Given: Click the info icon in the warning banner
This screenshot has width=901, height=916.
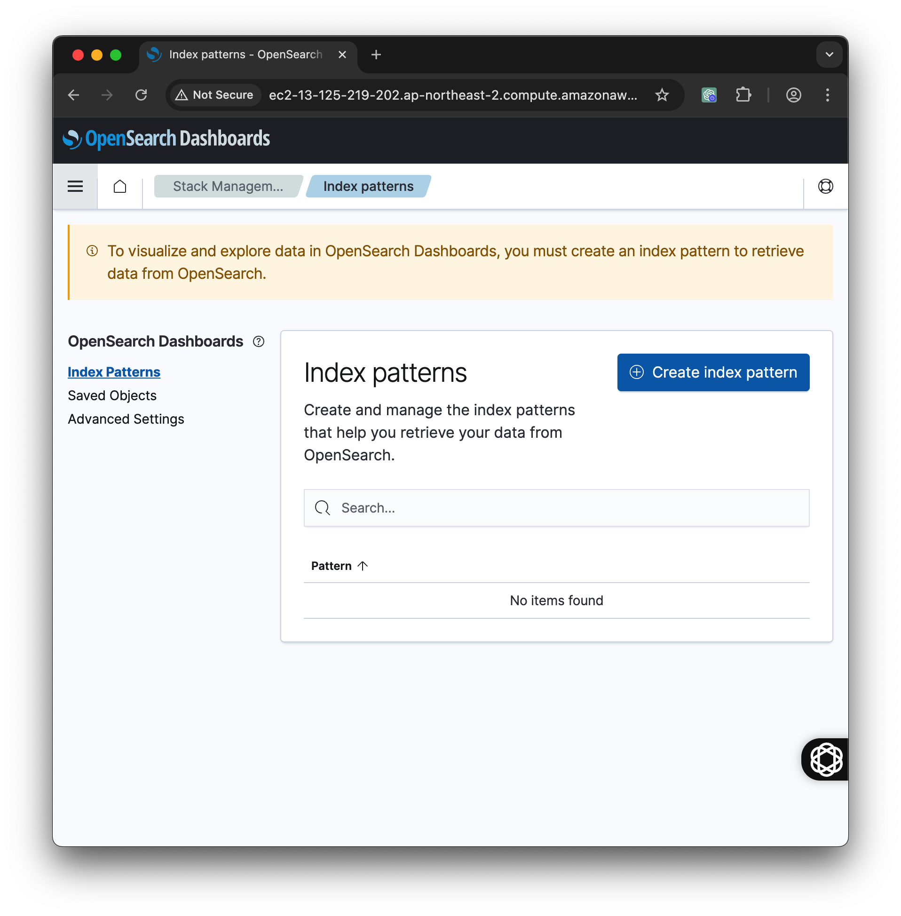Looking at the screenshot, I should tap(92, 251).
